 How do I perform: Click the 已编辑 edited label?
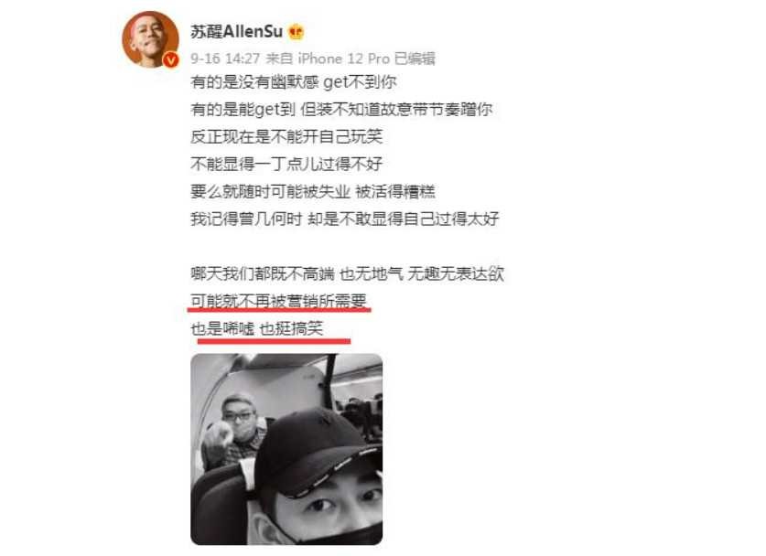click(x=415, y=59)
